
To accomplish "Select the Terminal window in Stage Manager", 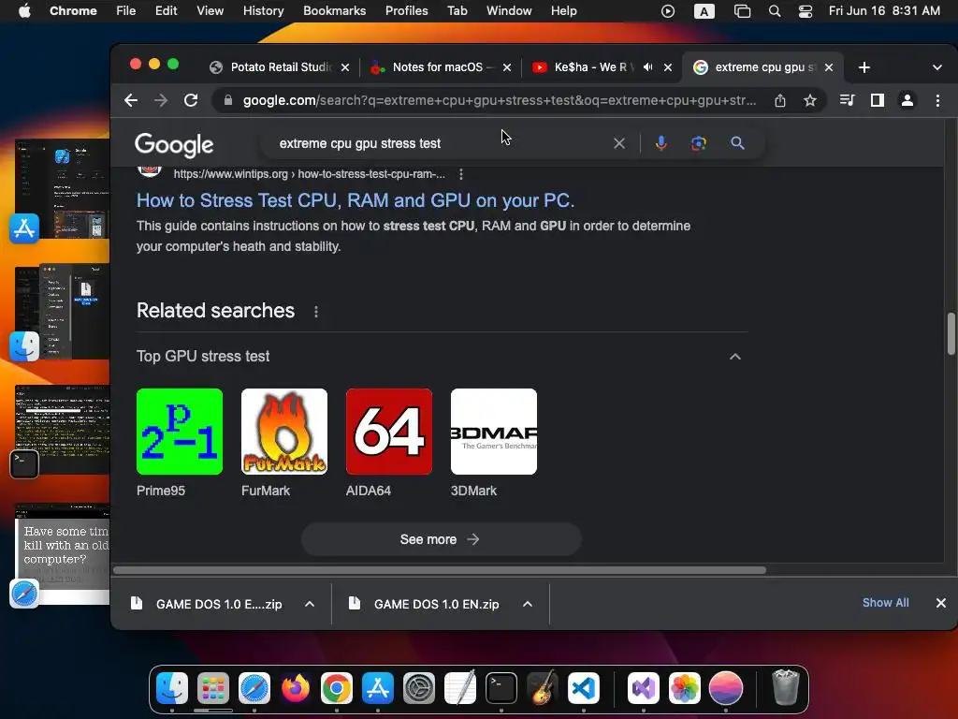I will (x=61, y=430).
